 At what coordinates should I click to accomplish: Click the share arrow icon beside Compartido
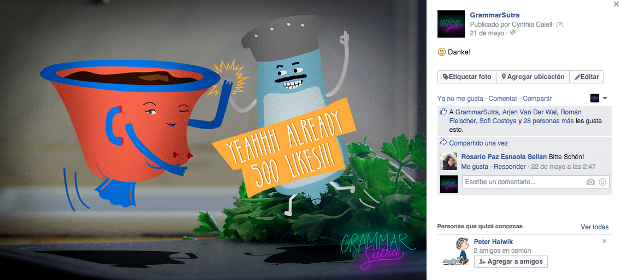(443, 143)
